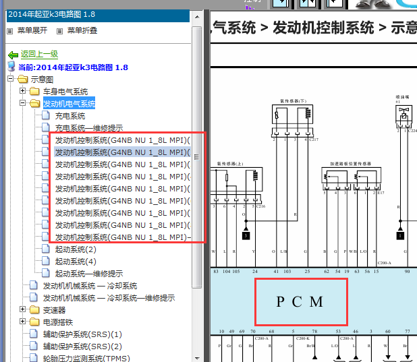
Task: Click the 加速踏板位置传感器 component in the diagram
Action: click(x=351, y=175)
